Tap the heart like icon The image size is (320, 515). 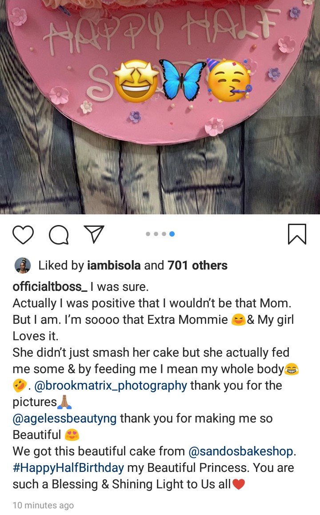click(x=23, y=234)
